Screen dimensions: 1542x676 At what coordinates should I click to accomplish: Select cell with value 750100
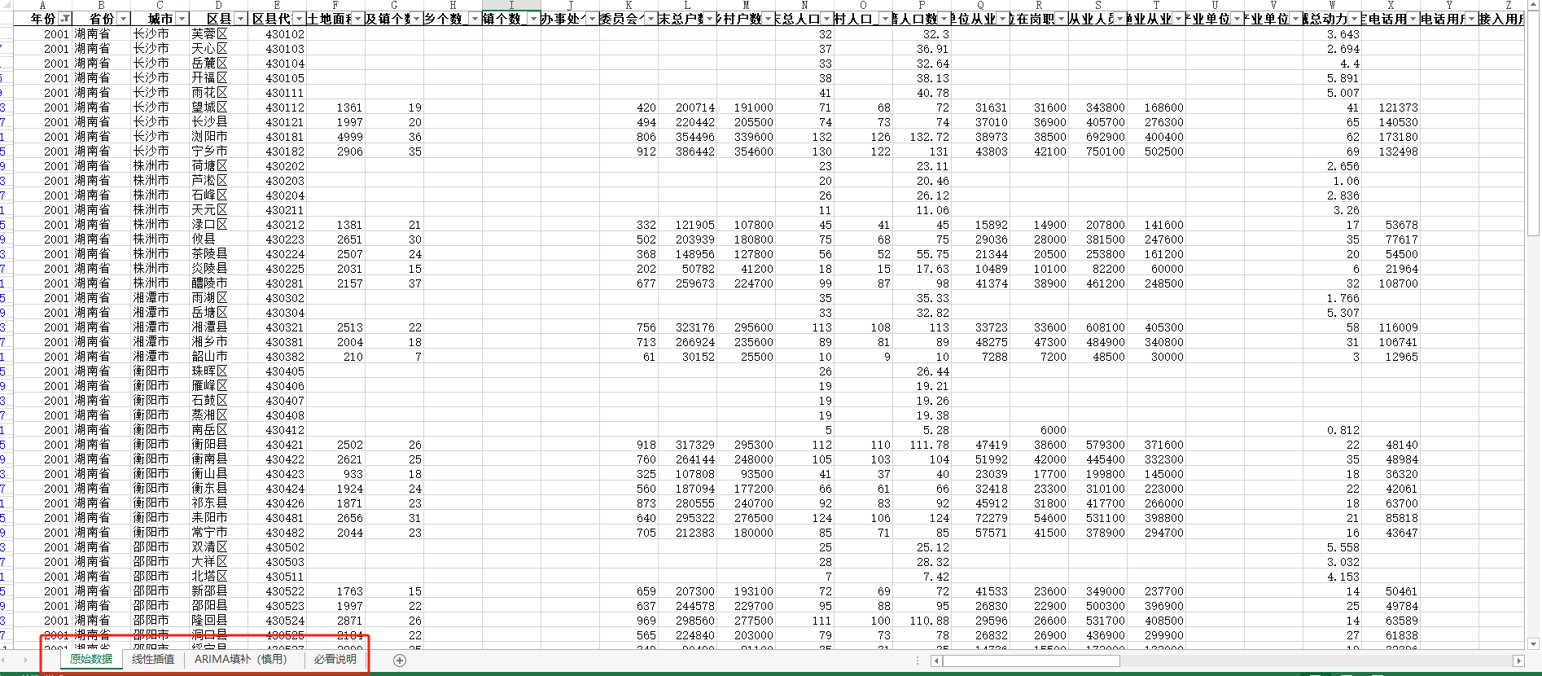(1097, 151)
